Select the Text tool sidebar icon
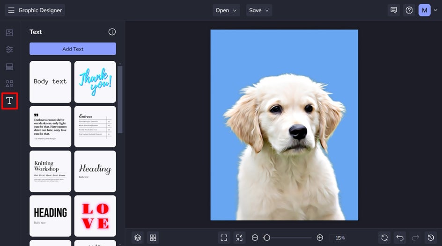 9,101
